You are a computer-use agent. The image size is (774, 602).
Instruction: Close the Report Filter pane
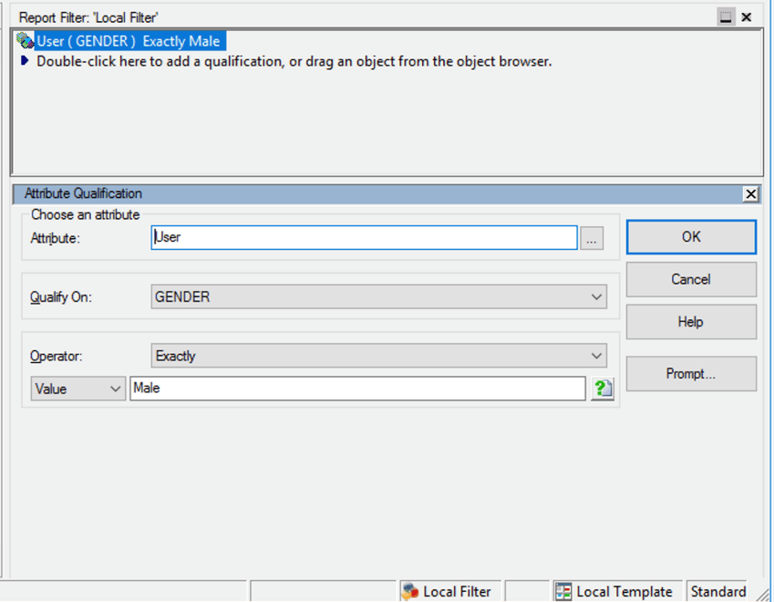pyautogui.click(x=747, y=16)
